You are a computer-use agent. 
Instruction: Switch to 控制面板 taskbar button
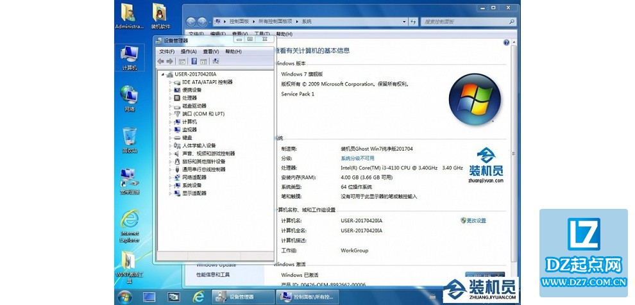307,297
